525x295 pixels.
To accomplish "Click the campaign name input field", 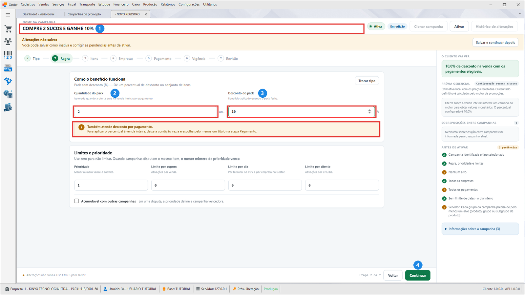I will point(192,29).
